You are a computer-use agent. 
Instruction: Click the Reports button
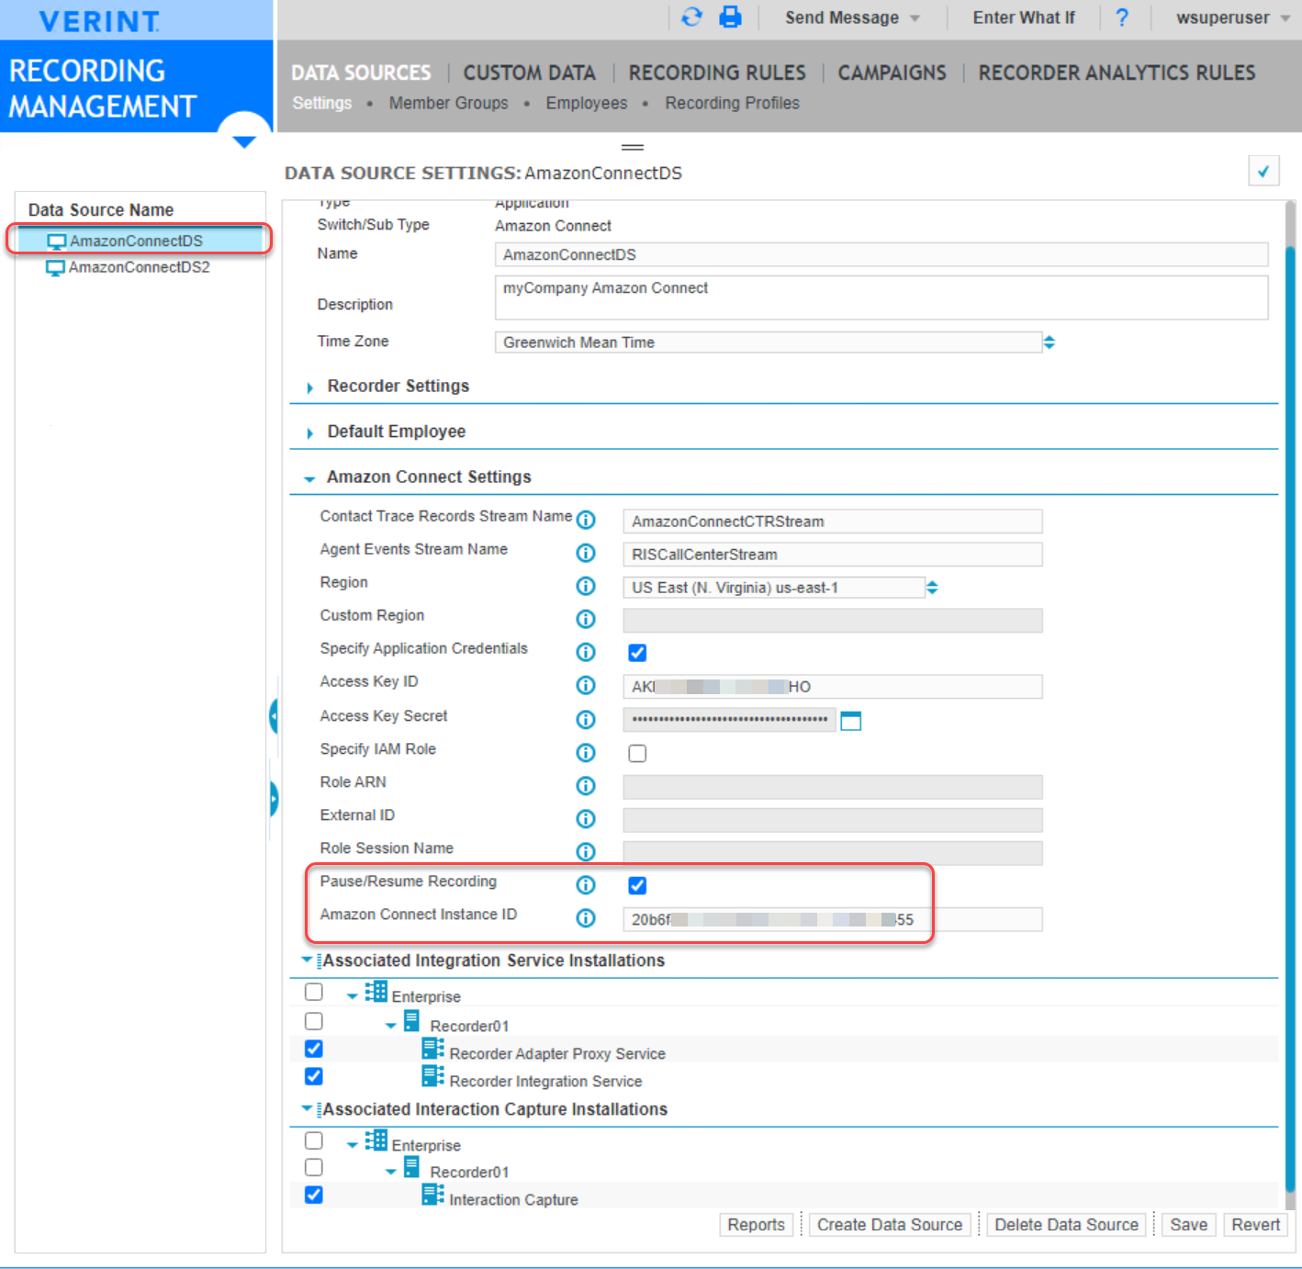coord(756,1224)
